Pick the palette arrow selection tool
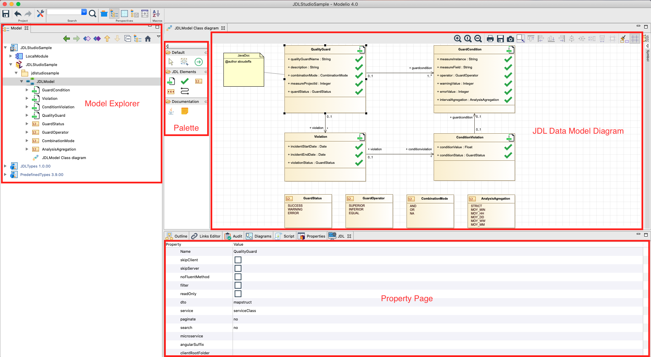The image size is (651, 357). click(x=171, y=62)
